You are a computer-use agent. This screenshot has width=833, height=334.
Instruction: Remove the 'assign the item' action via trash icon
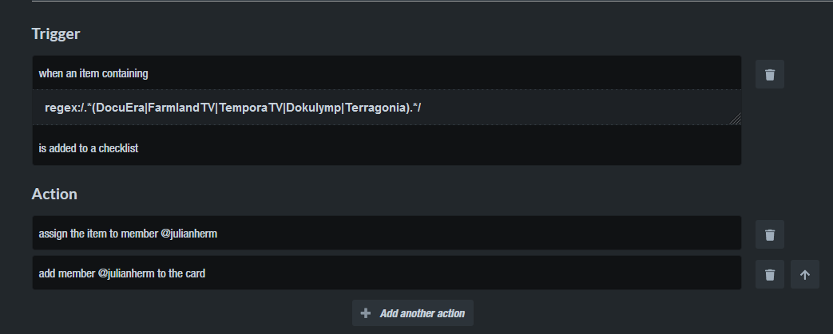pyautogui.click(x=769, y=234)
